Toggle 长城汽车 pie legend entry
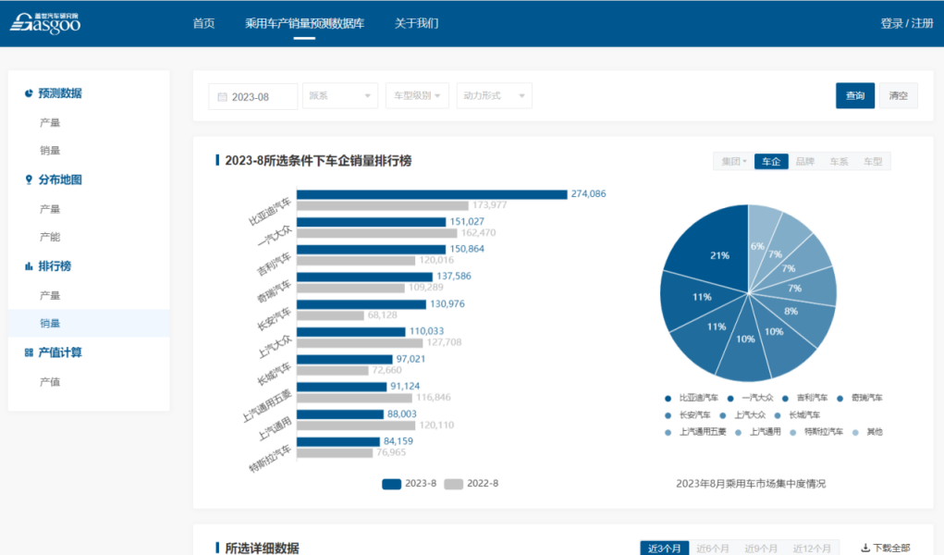The image size is (944, 555). pyautogui.click(x=797, y=415)
